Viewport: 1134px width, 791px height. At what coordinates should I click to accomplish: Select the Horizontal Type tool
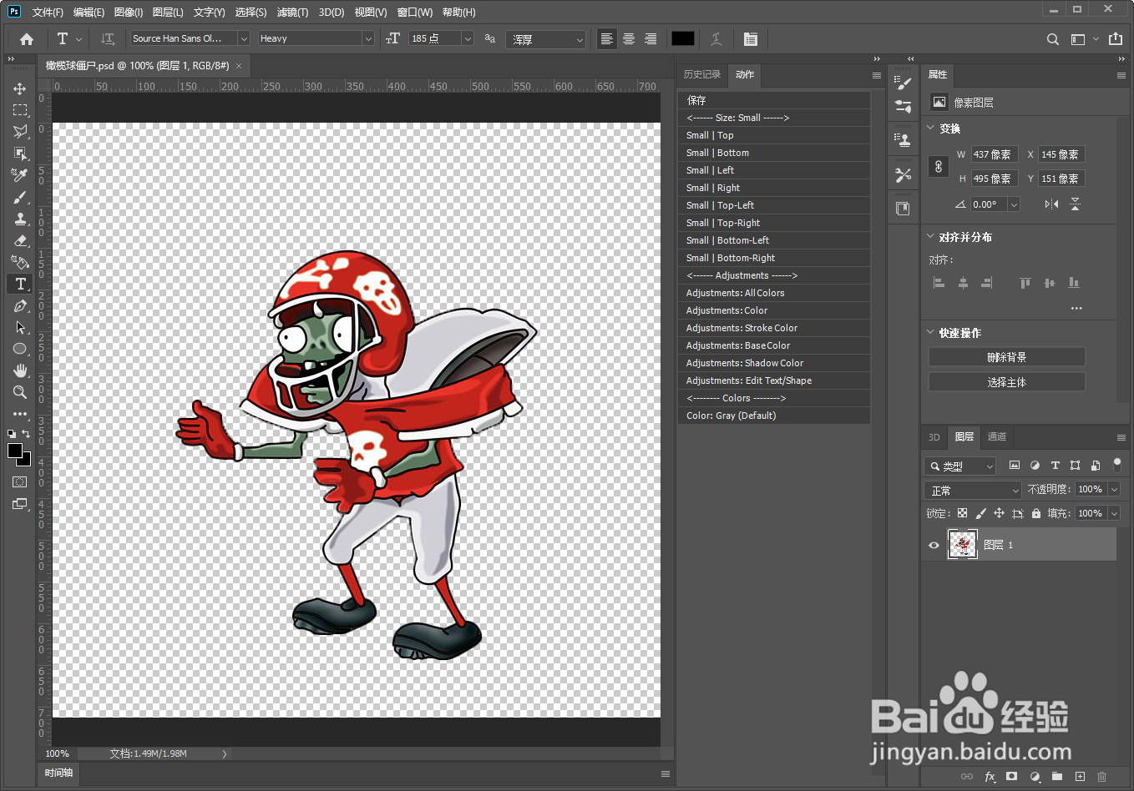[20, 284]
